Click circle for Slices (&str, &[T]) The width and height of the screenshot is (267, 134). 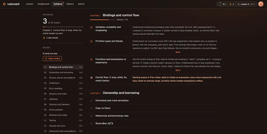point(91,124)
